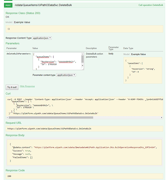The width and height of the screenshot is (166, 180).
Task: Click inside the deleteBulkParameters value textarea
Action: pos(57,61)
